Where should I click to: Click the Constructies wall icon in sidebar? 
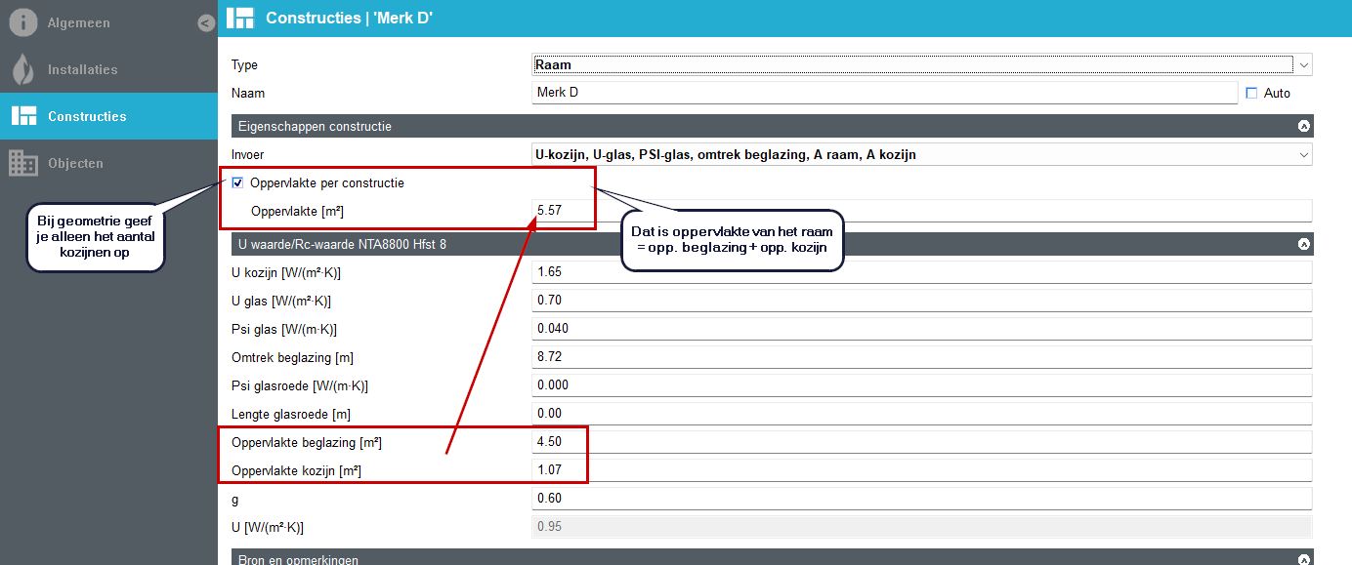[x=23, y=116]
